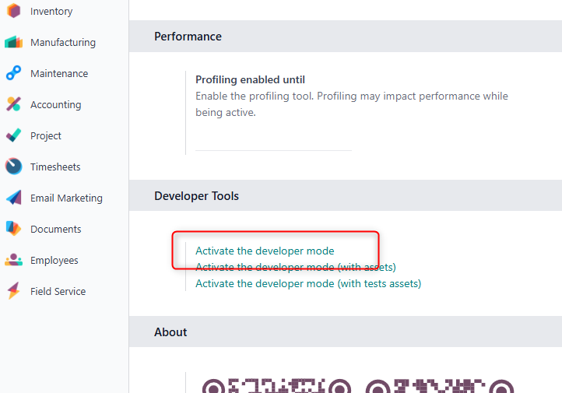The height and width of the screenshot is (393, 562).
Task: Open the Project checkmark icon
Action: pos(13,135)
